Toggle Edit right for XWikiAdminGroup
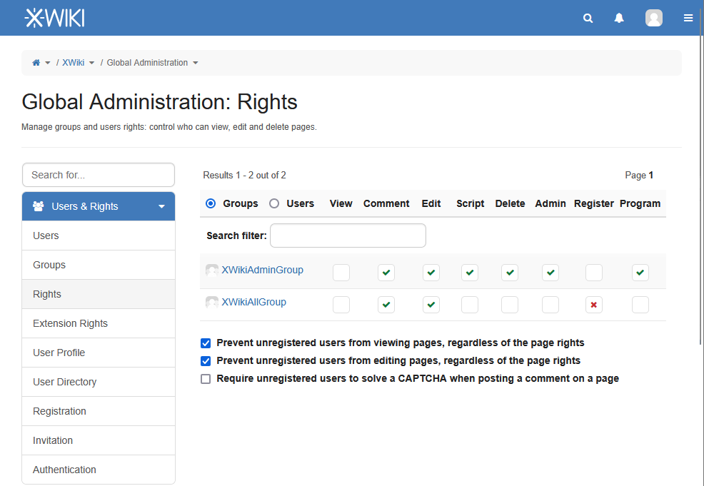 (x=431, y=273)
